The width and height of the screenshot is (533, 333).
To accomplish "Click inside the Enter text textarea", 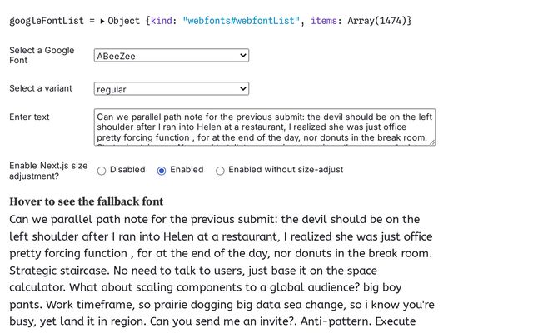I will pos(263,127).
